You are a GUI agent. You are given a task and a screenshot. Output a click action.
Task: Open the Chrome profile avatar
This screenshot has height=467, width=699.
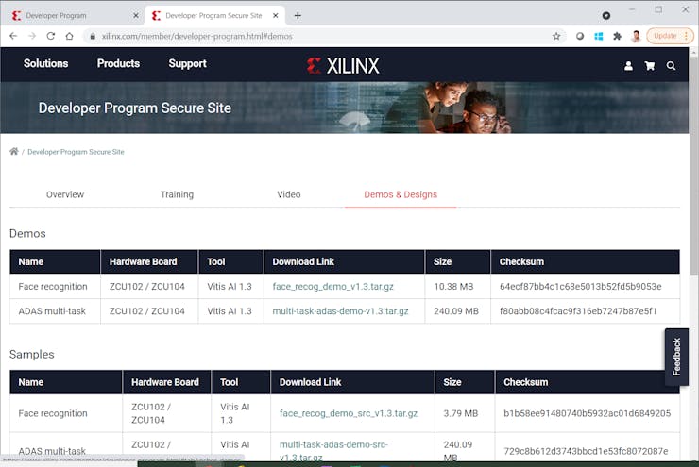pos(636,36)
